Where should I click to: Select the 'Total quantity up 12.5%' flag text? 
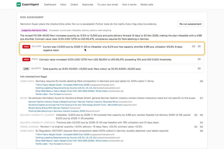pyautogui.click(x=92, y=69)
